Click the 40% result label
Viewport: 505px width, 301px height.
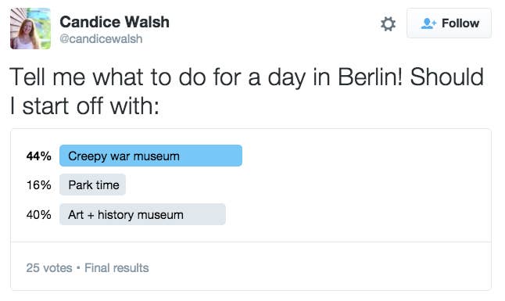point(38,215)
